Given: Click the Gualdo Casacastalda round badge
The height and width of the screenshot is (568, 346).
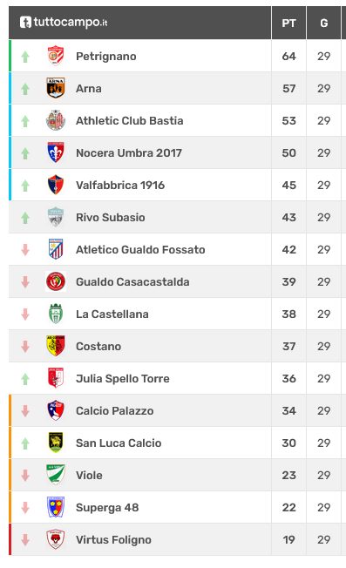Looking at the screenshot, I should point(56,281).
